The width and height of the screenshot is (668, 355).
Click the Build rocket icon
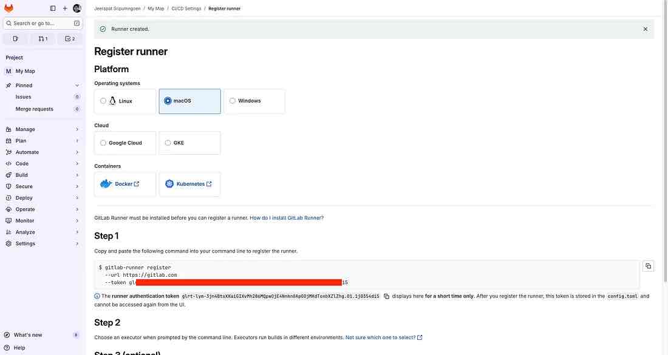pyautogui.click(x=9, y=175)
